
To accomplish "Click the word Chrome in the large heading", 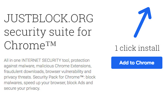I will pyautogui.click(x=23, y=45).
